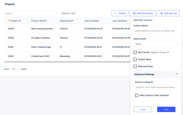Screen dimensions: 183x115
Task: Open the Show results count dropdown
Action: coord(15,69)
